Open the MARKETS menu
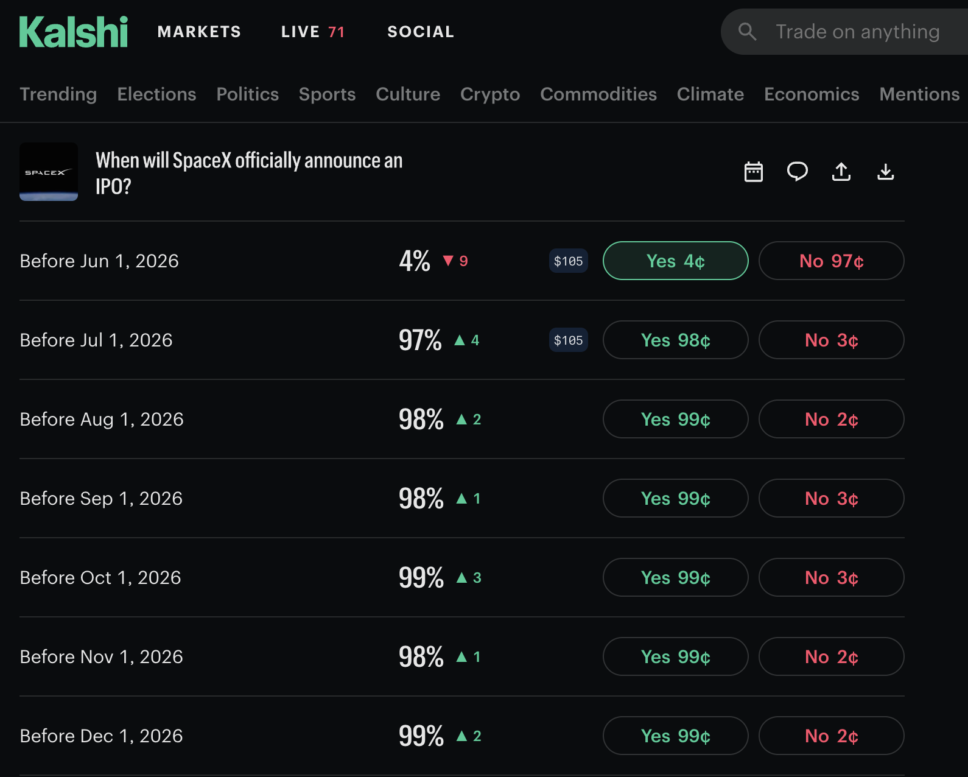This screenshot has height=777, width=968. (x=199, y=32)
